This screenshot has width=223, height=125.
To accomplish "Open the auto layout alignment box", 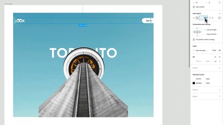I will pyautogui.click(x=220, y=18).
